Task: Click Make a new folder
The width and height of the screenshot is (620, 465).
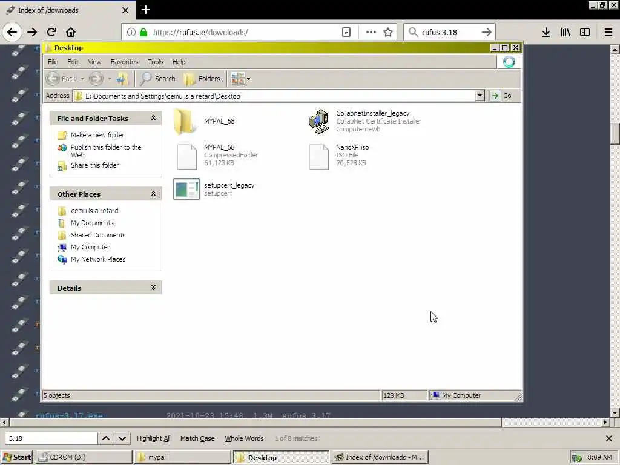Action: pyautogui.click(x=97, y=135)
